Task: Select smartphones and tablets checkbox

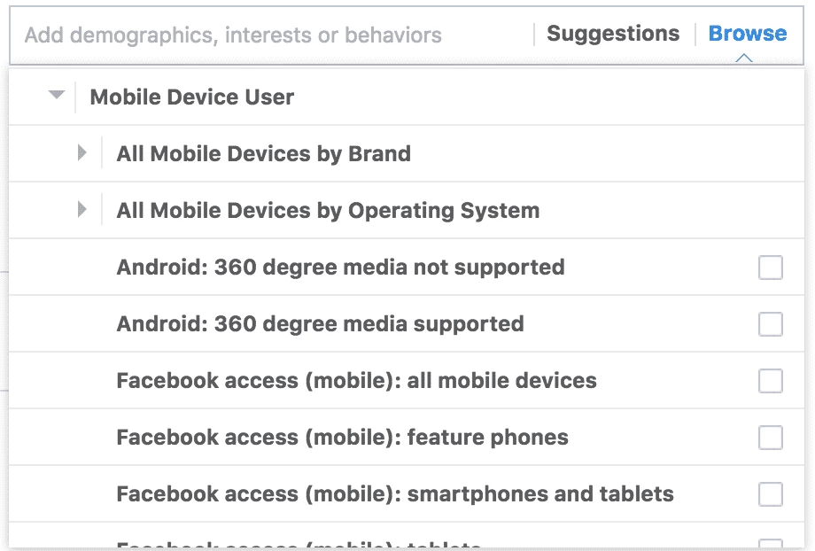Action: [x=771, y=494]
